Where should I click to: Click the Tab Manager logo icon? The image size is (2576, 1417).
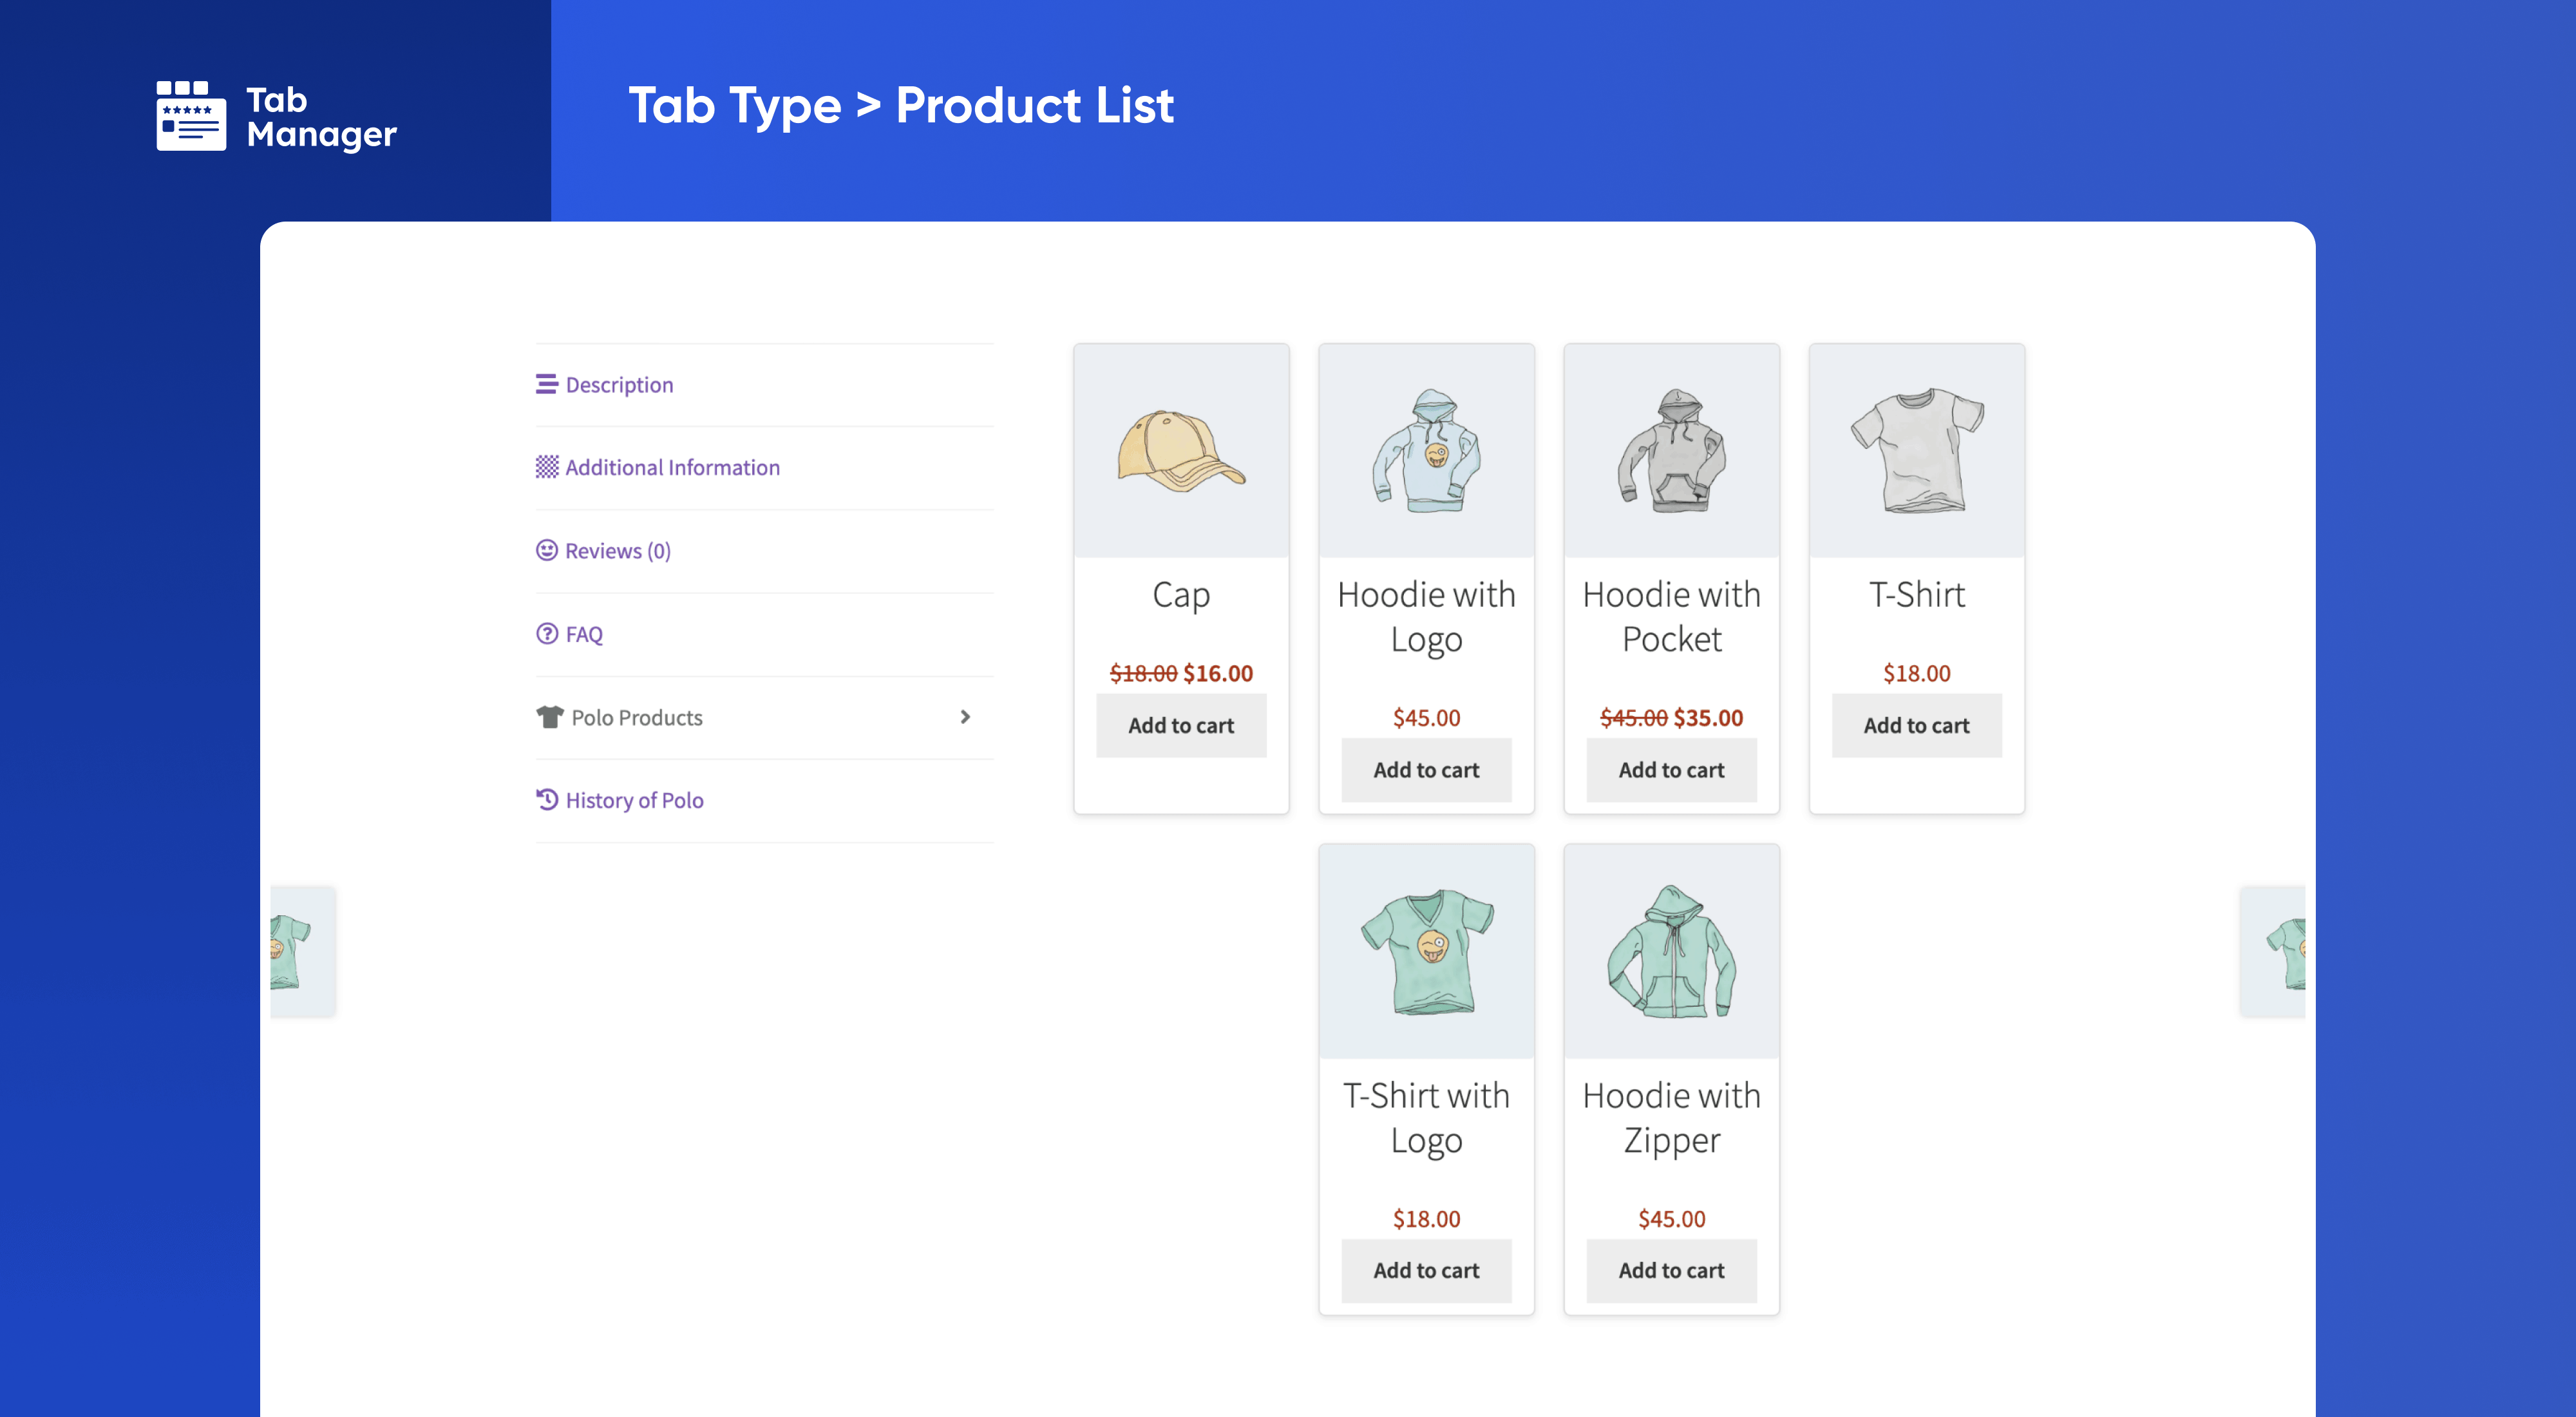pos(191,116)
